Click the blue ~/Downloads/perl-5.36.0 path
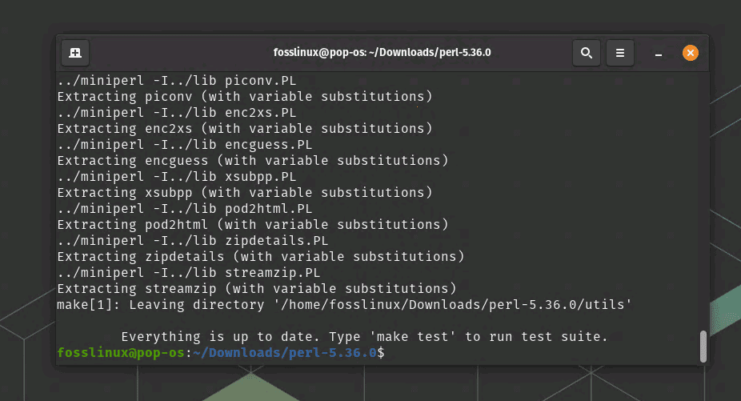 point(285,353)
